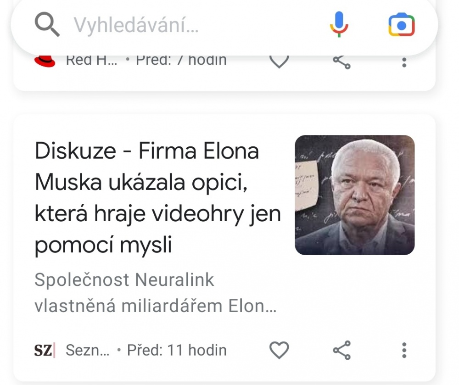Click the SZ publisher logo
Image resolution: width=459 pixels, height=385 pixels.
(45, 351)
